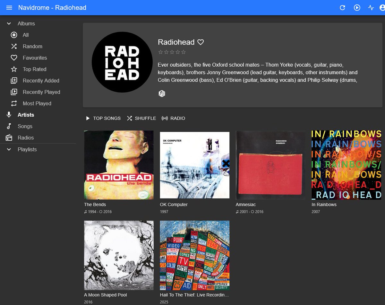Open the MusicBrainz link icon

click(162, 94)
